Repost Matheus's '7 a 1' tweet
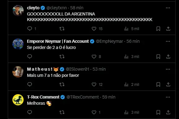The height and width of the screenshot is (119, 179). [x=62, y=85]
